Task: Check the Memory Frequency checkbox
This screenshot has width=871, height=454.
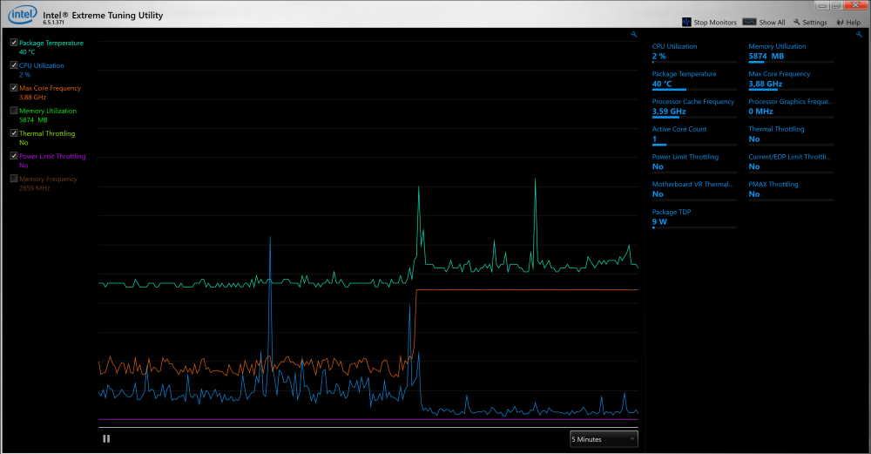Action: (13, 179)
